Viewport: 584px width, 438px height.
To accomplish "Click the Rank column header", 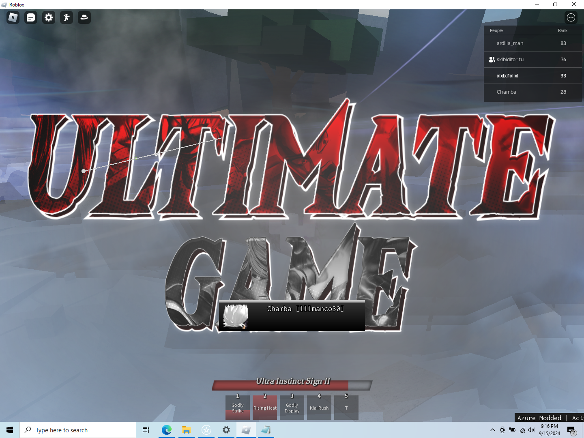I will [x=563, y=30].
